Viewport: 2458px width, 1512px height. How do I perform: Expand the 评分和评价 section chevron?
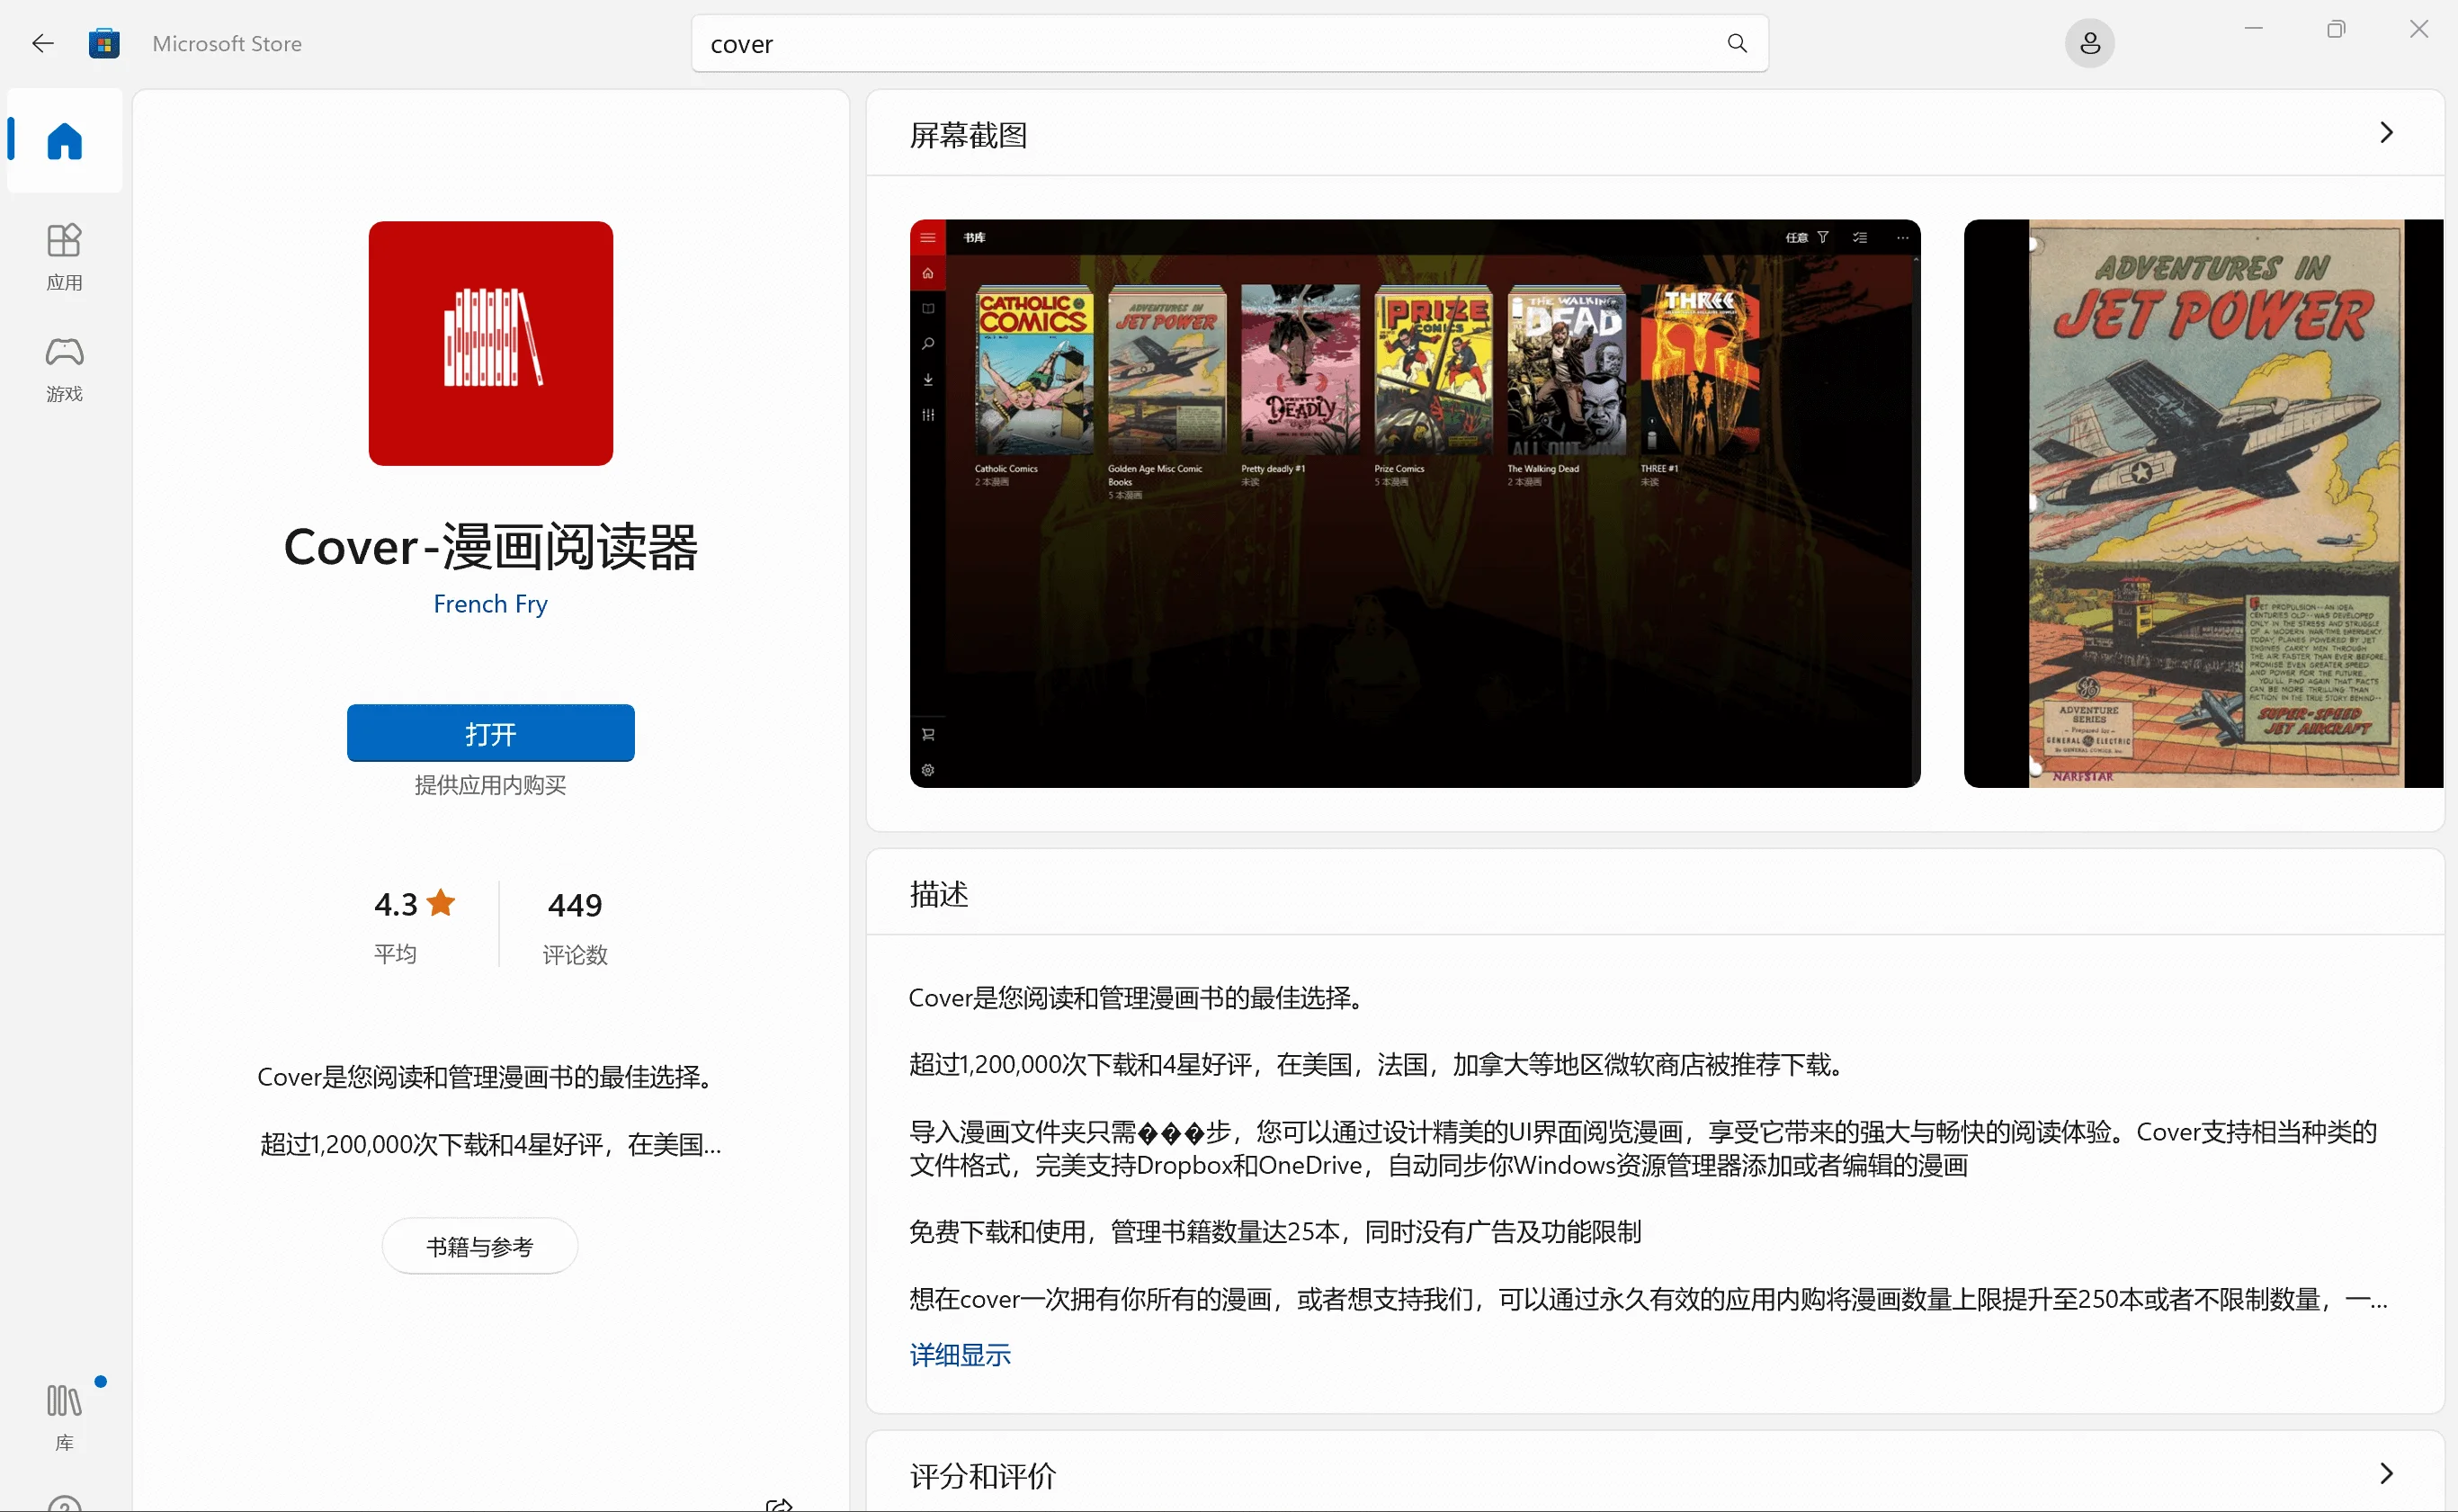coord(2386,1473)
